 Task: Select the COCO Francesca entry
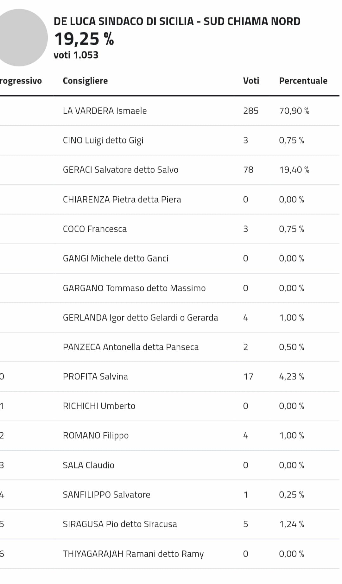tap(95, 229)
